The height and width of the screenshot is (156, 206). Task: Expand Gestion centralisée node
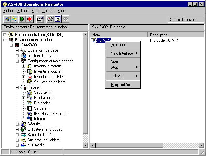point(5,35)
